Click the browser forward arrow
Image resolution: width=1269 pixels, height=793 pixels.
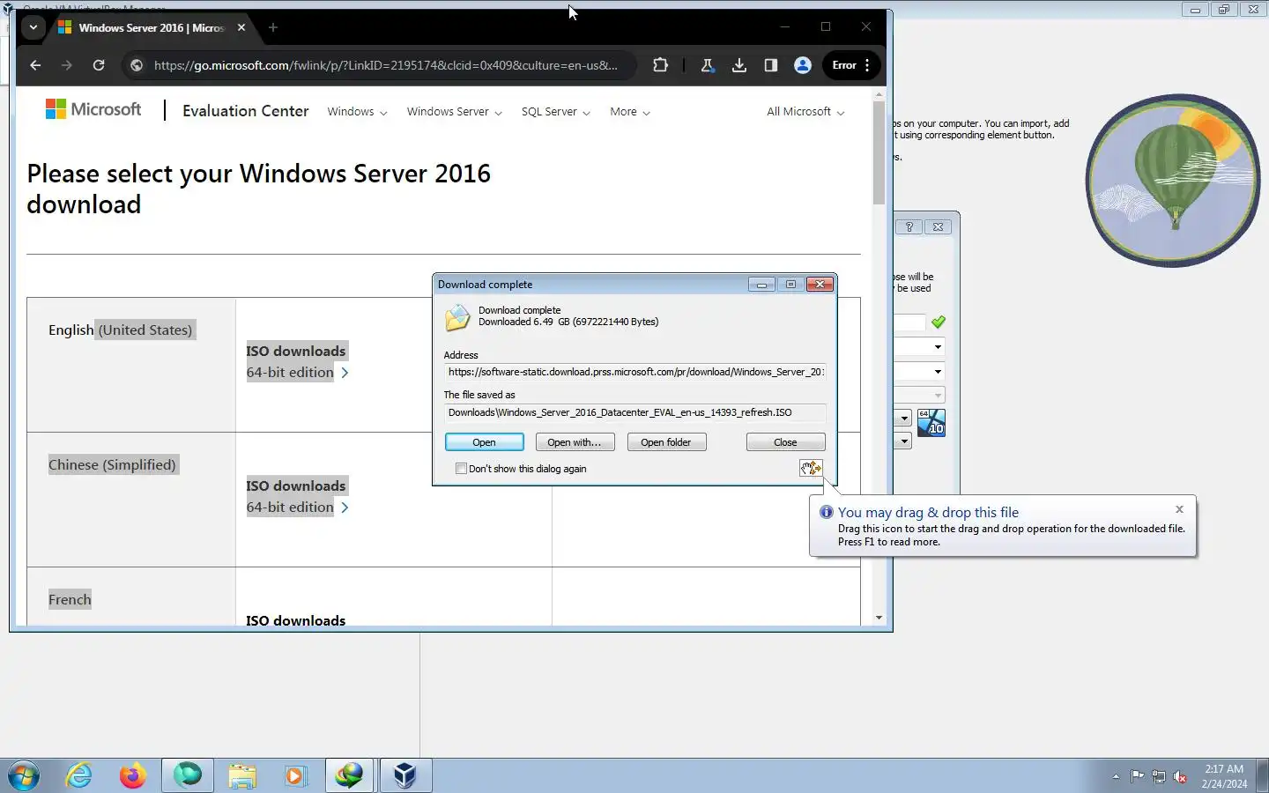click(x=67, y=65)
